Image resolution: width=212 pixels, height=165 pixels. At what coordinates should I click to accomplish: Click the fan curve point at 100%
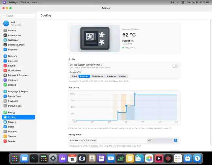(135, 94)
